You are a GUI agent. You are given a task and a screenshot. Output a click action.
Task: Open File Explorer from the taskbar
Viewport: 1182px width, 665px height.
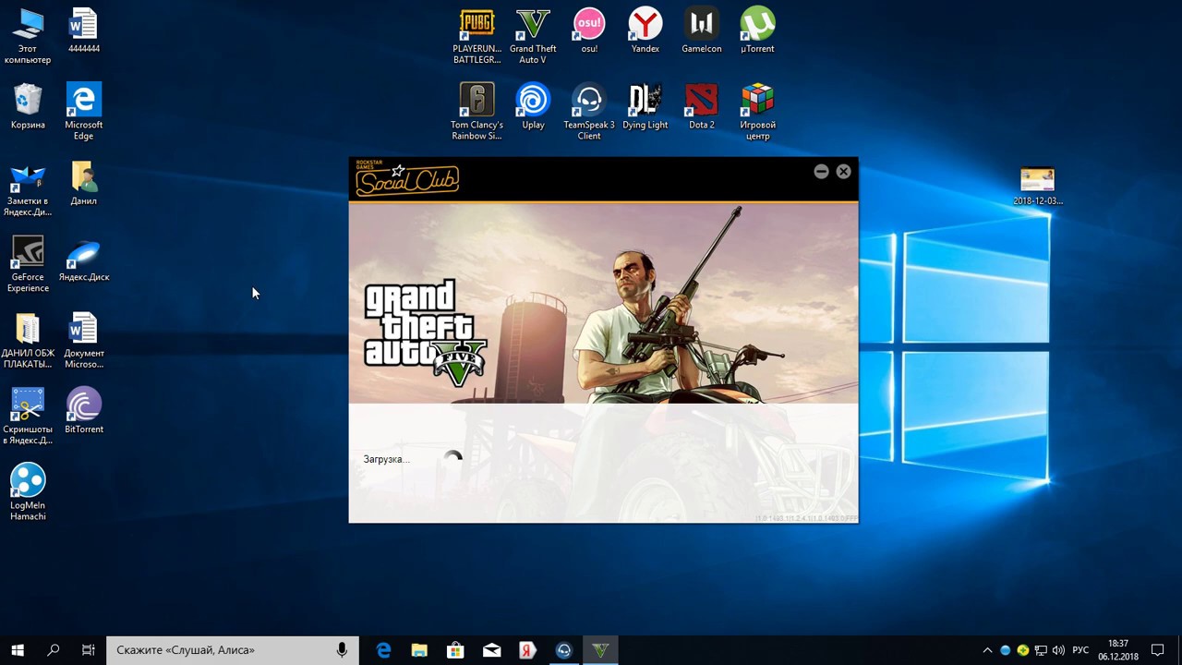pos(419,650)
